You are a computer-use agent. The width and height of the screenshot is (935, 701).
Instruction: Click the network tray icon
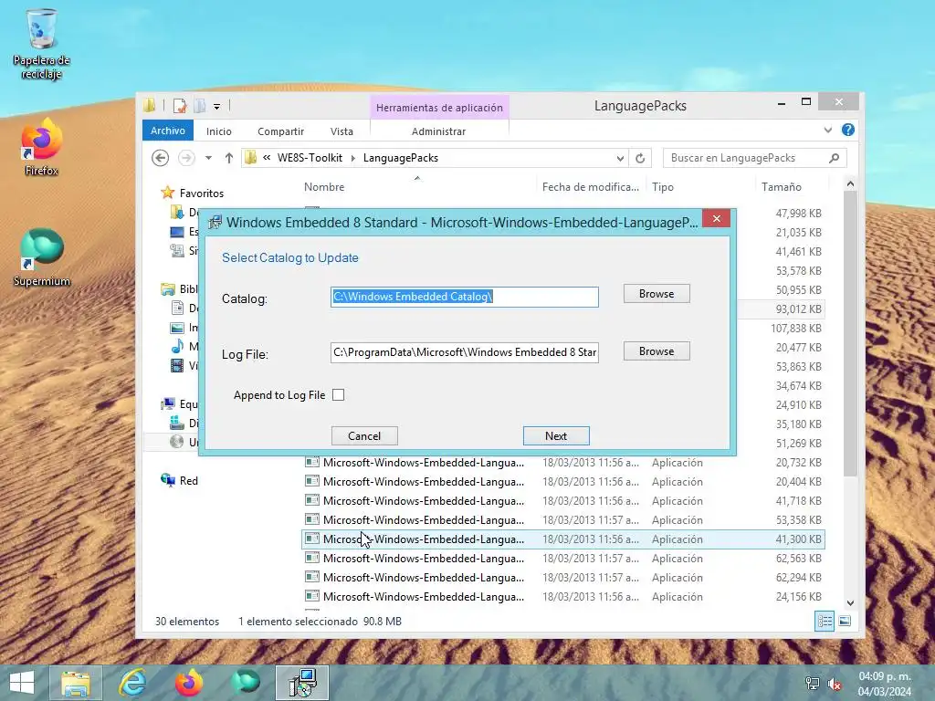tap(812, 684)
